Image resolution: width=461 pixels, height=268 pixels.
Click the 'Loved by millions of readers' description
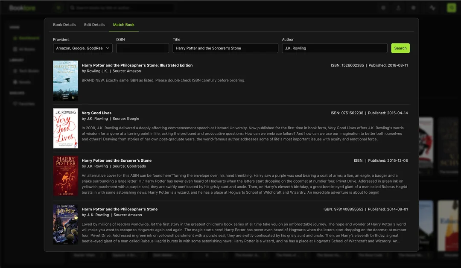coord(244,233)
